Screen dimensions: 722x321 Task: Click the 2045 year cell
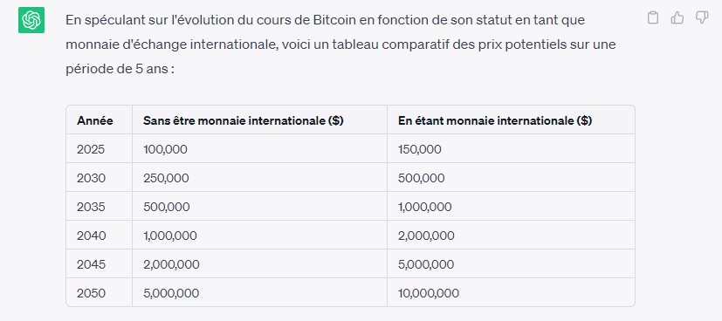click(x=91, y=264)
